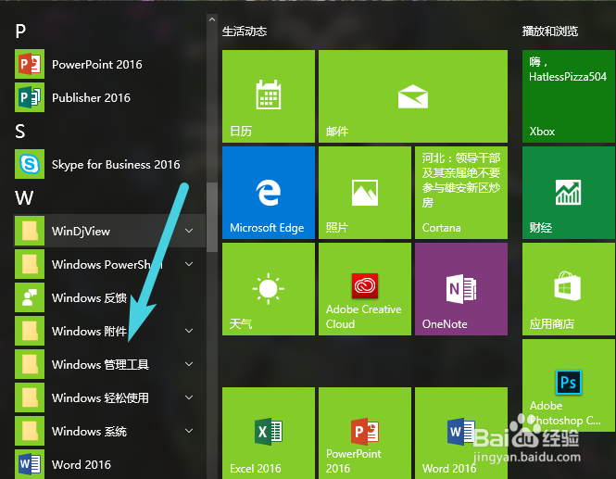
Task: Select the Windows 轻松使用 label
Action: (x=101, y=398)
